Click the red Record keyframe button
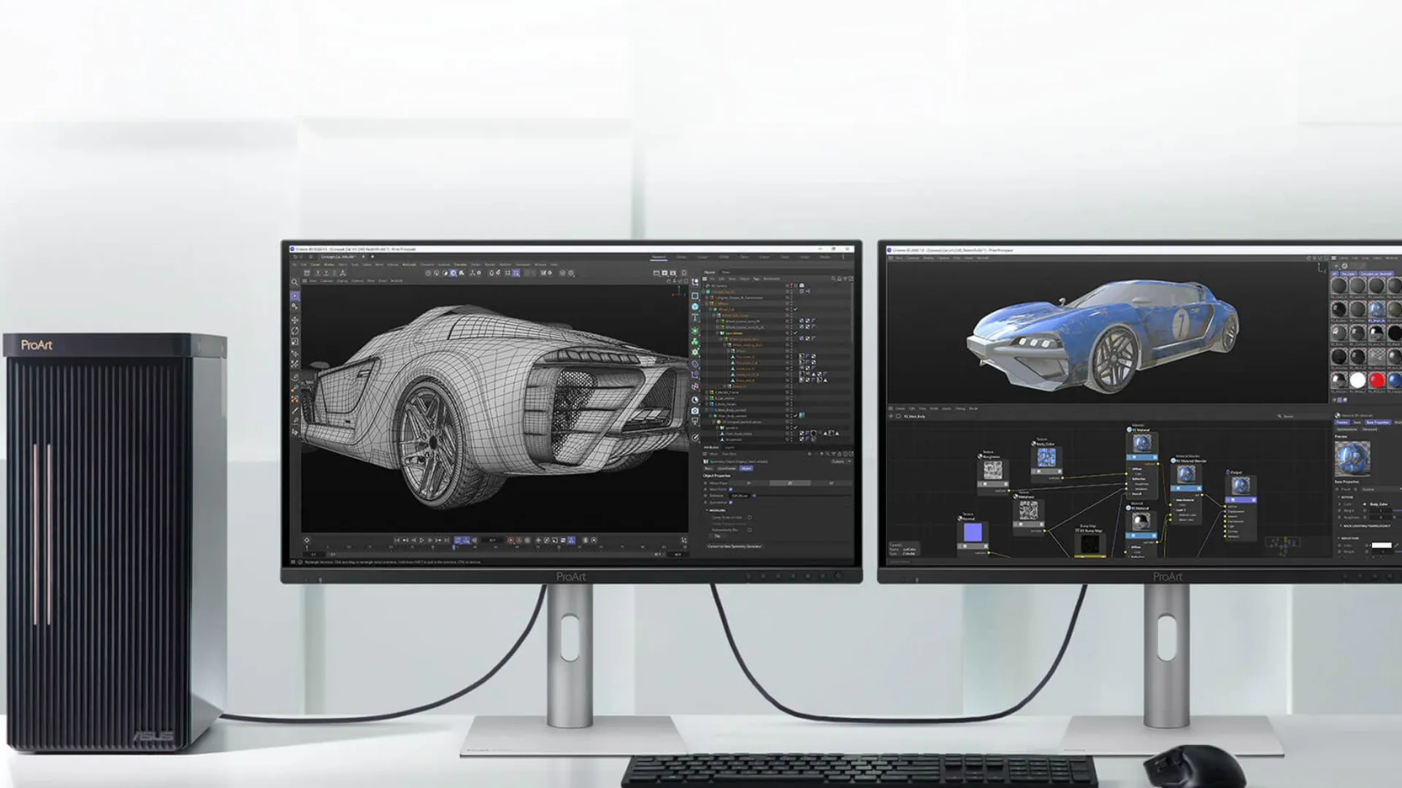 pos(510,541)
